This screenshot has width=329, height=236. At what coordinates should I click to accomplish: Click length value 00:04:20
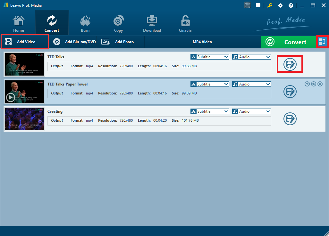coord(160,120)
